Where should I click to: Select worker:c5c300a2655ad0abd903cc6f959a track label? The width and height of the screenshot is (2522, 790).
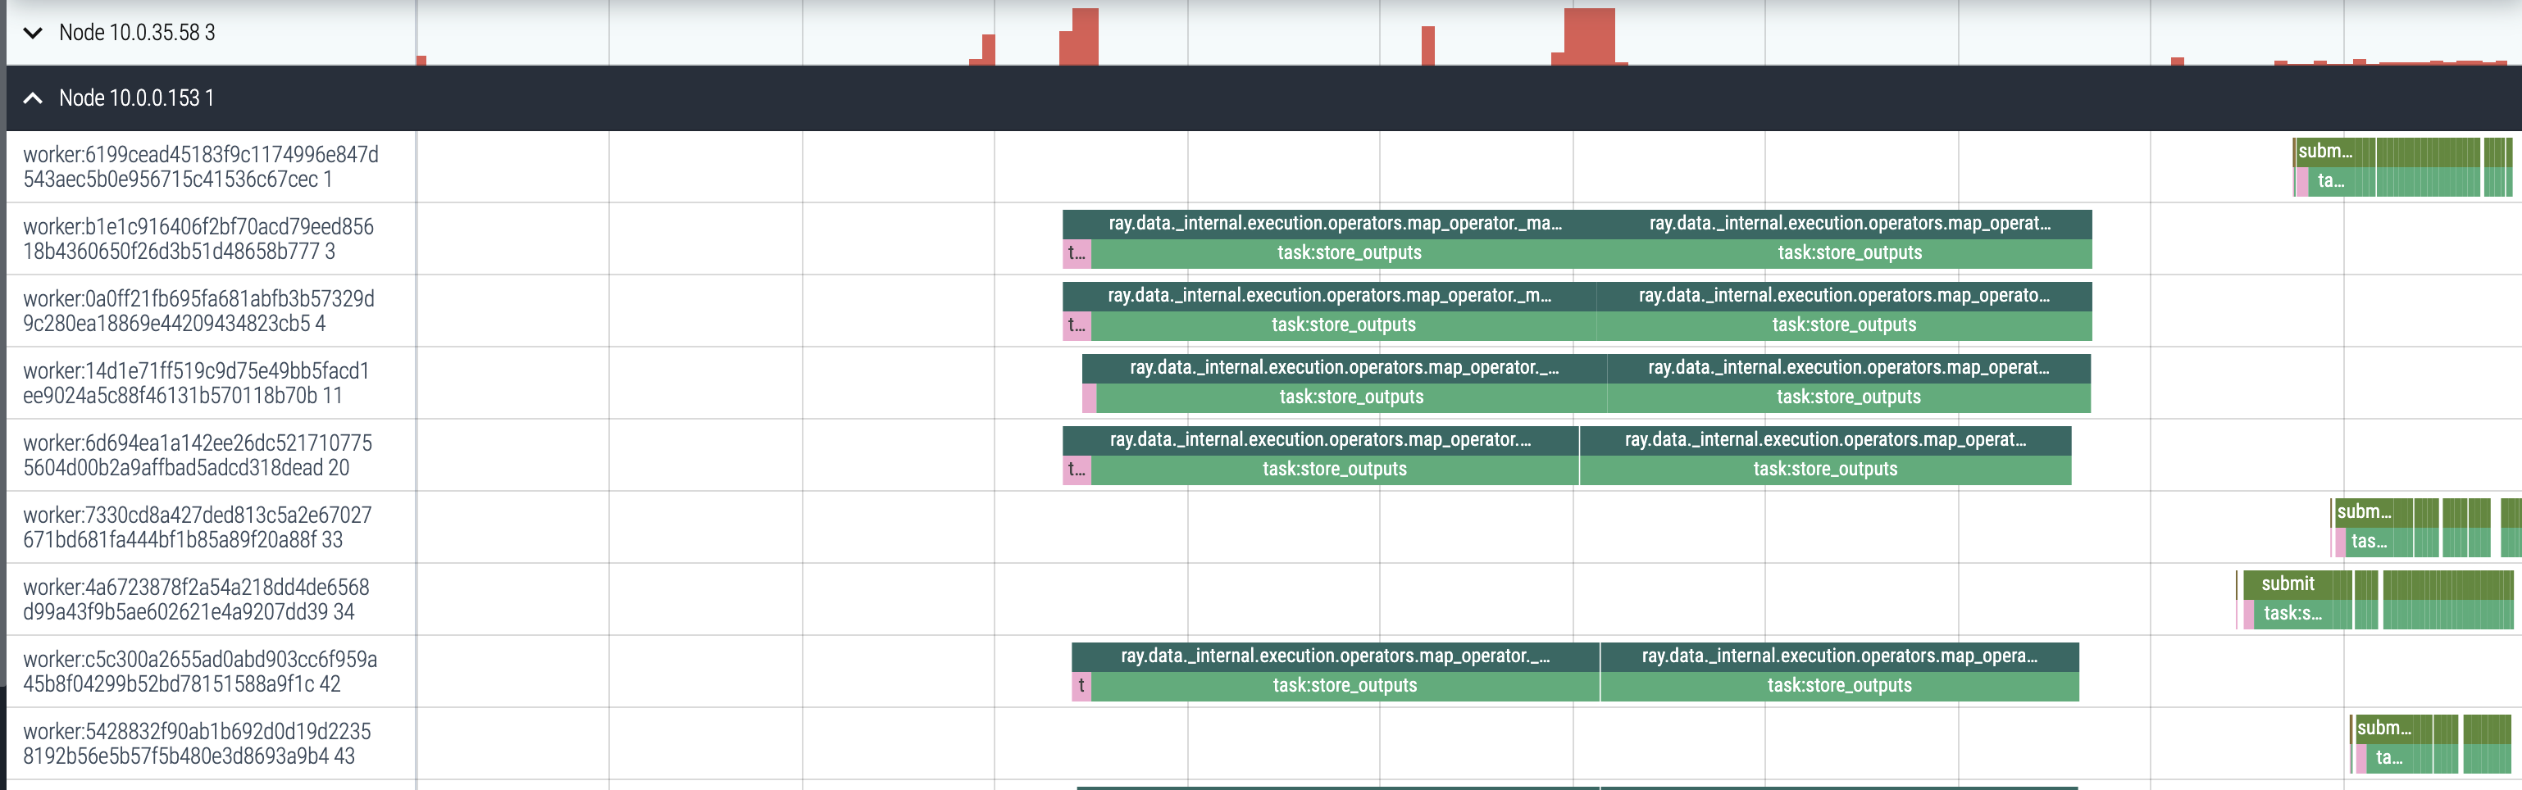click(200, 671)
